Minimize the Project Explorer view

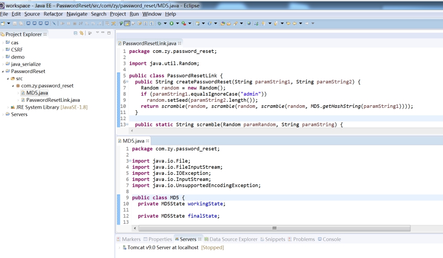pyautogui.click(x=103, y=33)
